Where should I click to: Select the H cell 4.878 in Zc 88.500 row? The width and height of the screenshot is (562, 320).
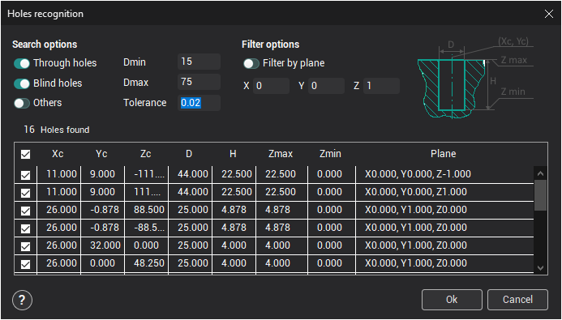[234, 210]
